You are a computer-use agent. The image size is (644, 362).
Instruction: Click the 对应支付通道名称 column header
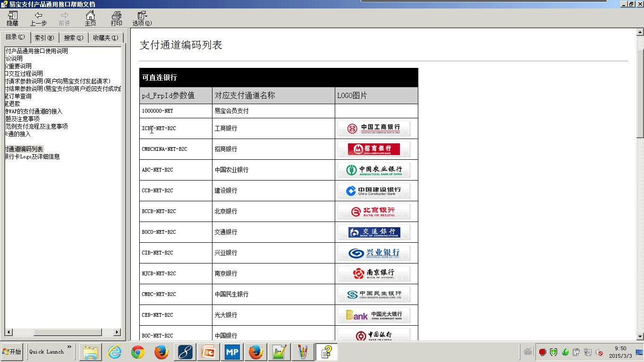click(x=273, y=96)
